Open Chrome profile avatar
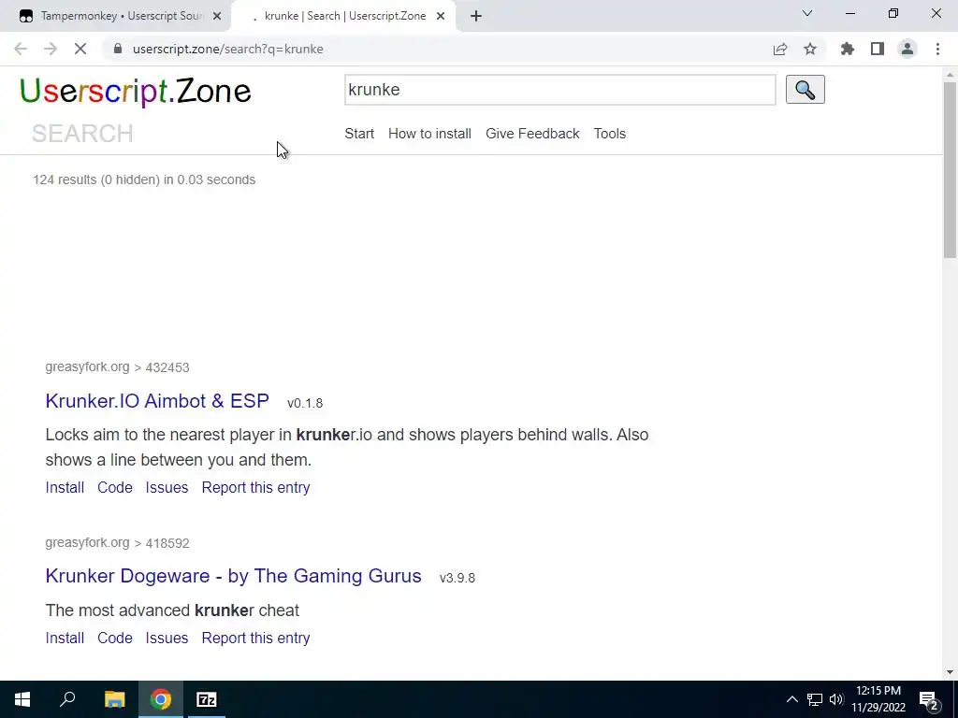 click(907, 49)
